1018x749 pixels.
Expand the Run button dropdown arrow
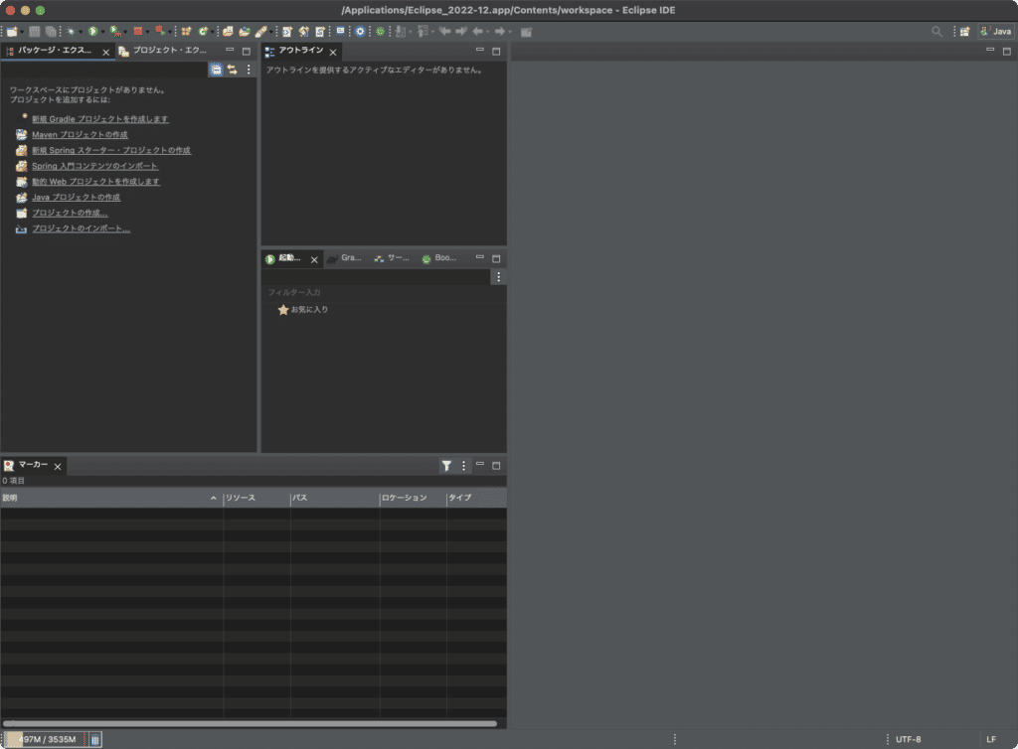[101, 32]
